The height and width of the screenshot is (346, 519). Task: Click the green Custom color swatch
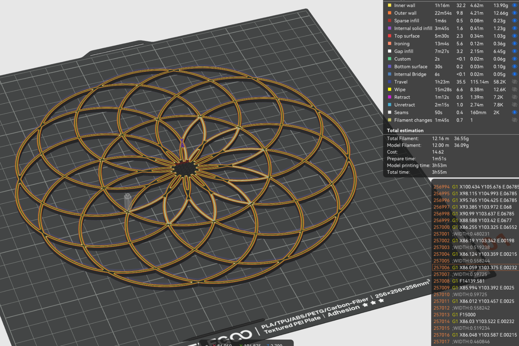pos(390,59)
